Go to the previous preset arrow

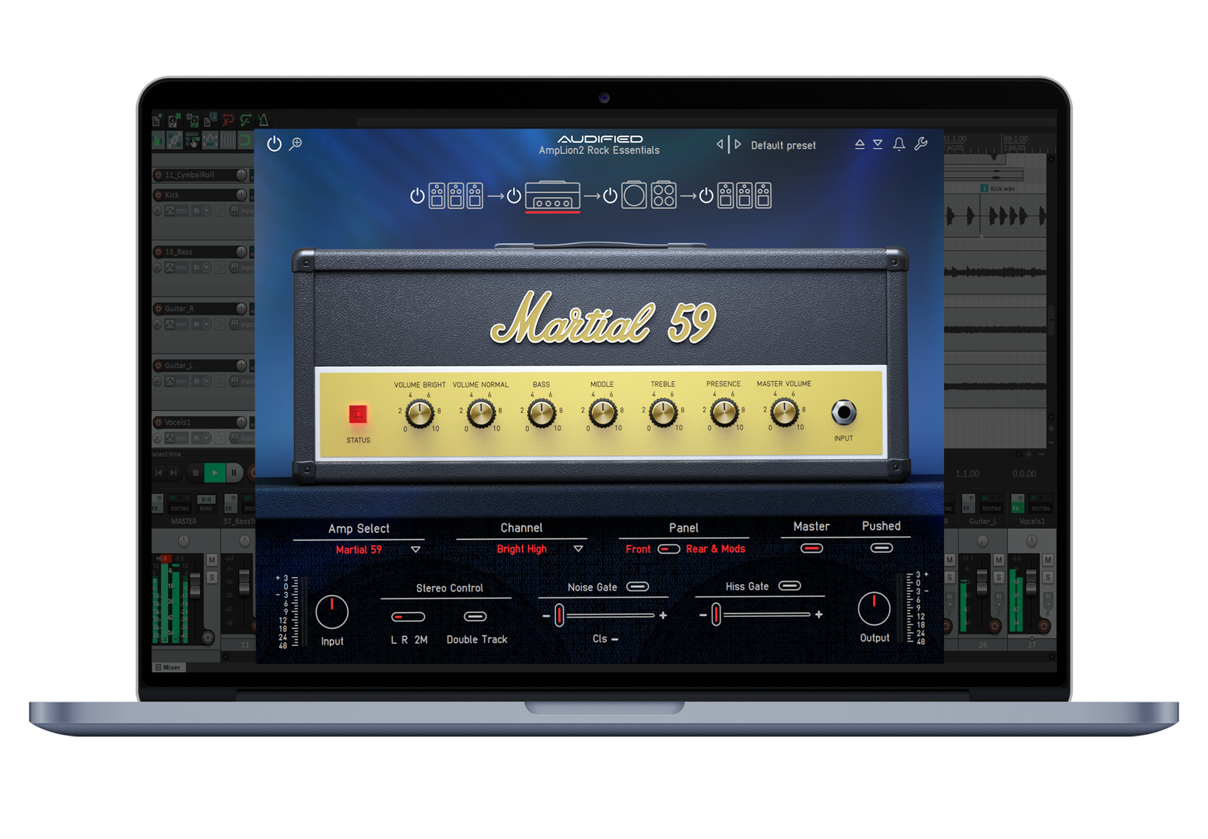click(720, 144)
